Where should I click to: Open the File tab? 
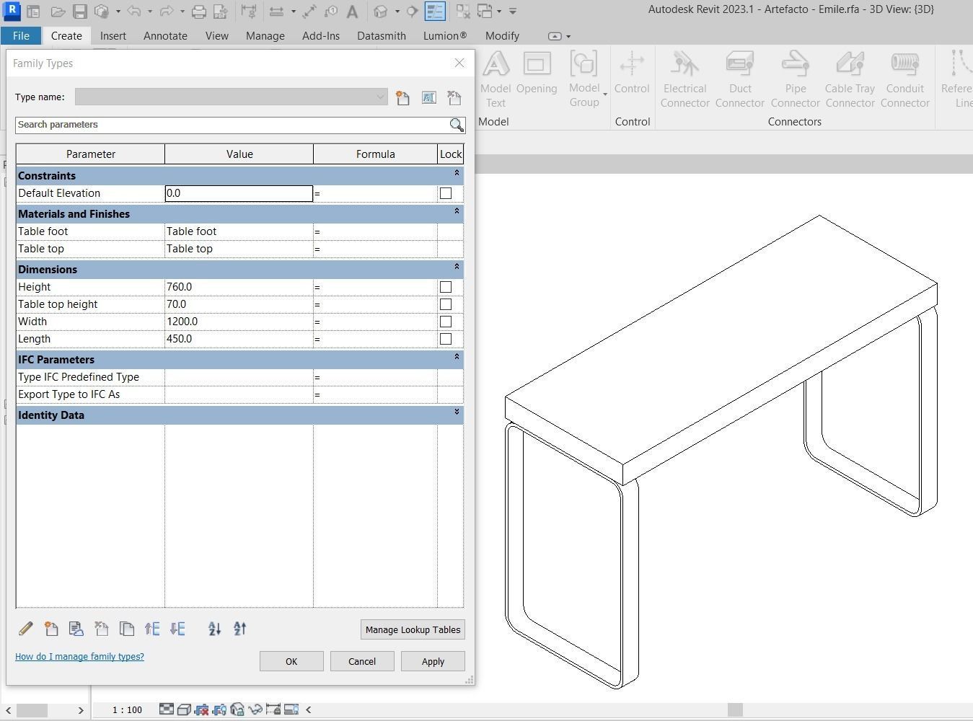click(x=21, y=35)
